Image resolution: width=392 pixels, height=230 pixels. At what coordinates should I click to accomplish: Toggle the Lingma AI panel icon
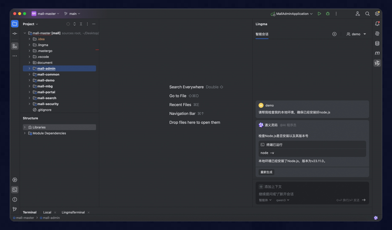tap(377, 63)
